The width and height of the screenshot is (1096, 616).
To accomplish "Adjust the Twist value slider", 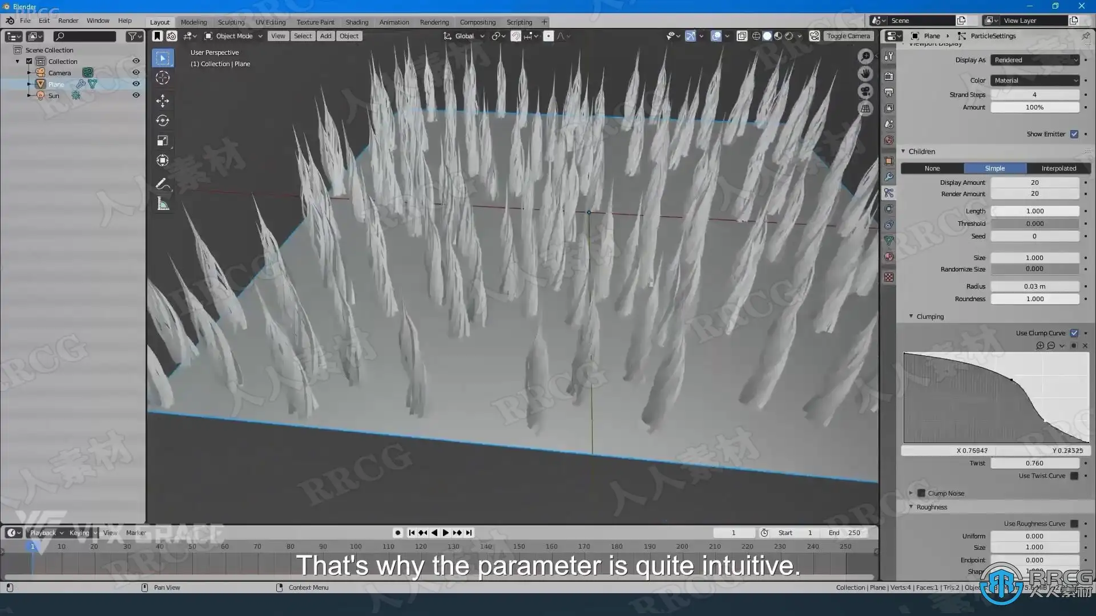I will click(x=1034, y=463).
